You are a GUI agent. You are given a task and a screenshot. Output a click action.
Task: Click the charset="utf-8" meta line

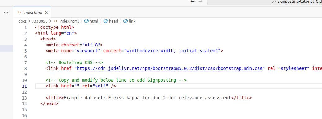[74, 45]
